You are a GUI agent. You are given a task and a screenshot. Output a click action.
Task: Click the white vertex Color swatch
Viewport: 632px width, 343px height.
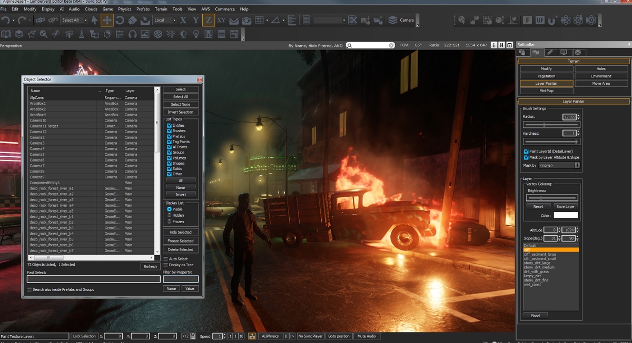(x=566, y=215)
